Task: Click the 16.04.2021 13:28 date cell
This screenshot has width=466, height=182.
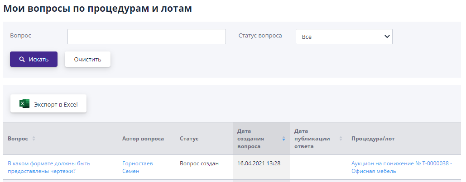Action: coord(259,163)
